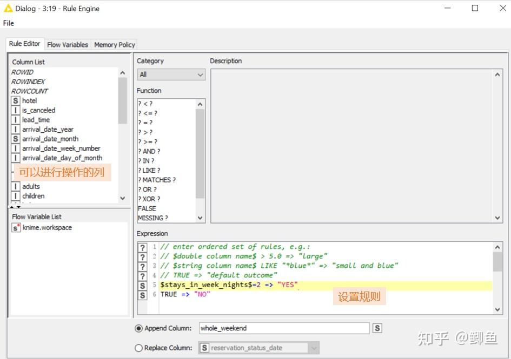
Task: Select the 'MISSING ?' function entry
Action: (153, 218)
